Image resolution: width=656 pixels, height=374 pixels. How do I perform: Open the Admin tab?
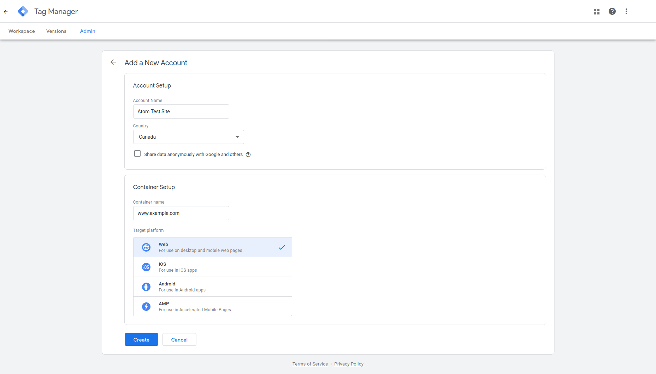[x=88, y=31]
